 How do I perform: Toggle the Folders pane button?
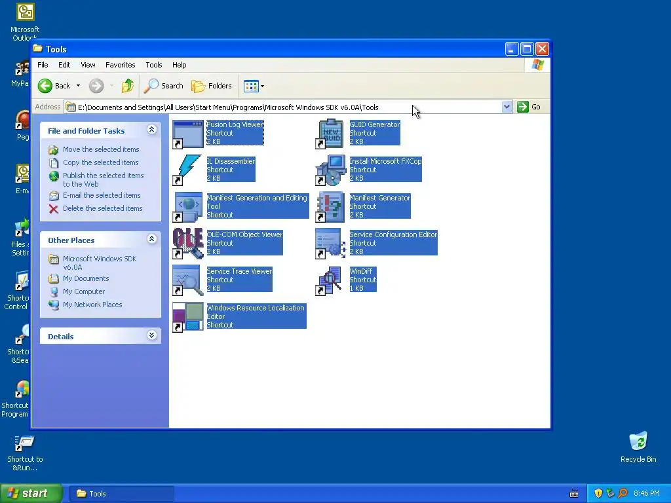212,86
